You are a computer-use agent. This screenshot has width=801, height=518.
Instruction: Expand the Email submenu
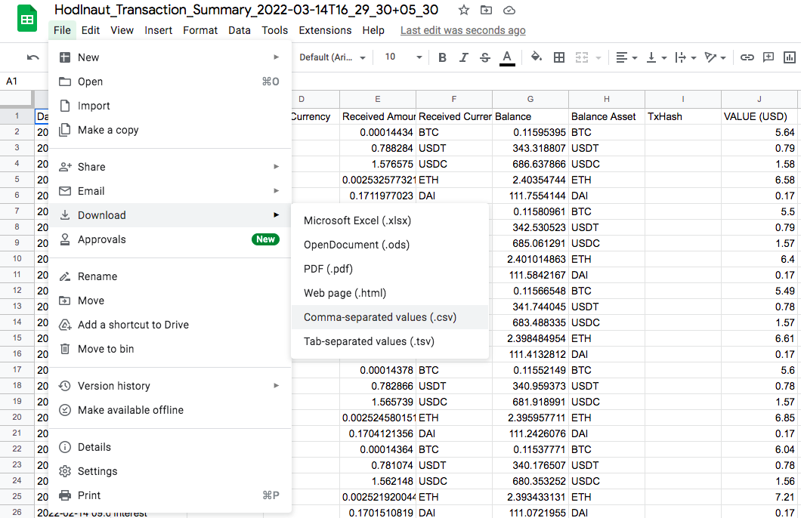(x=170, y=191)
